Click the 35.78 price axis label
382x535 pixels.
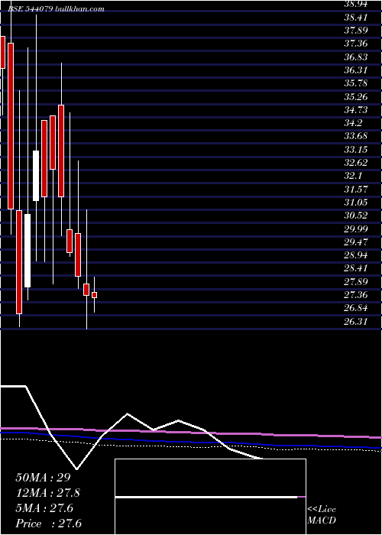[355, 83]
